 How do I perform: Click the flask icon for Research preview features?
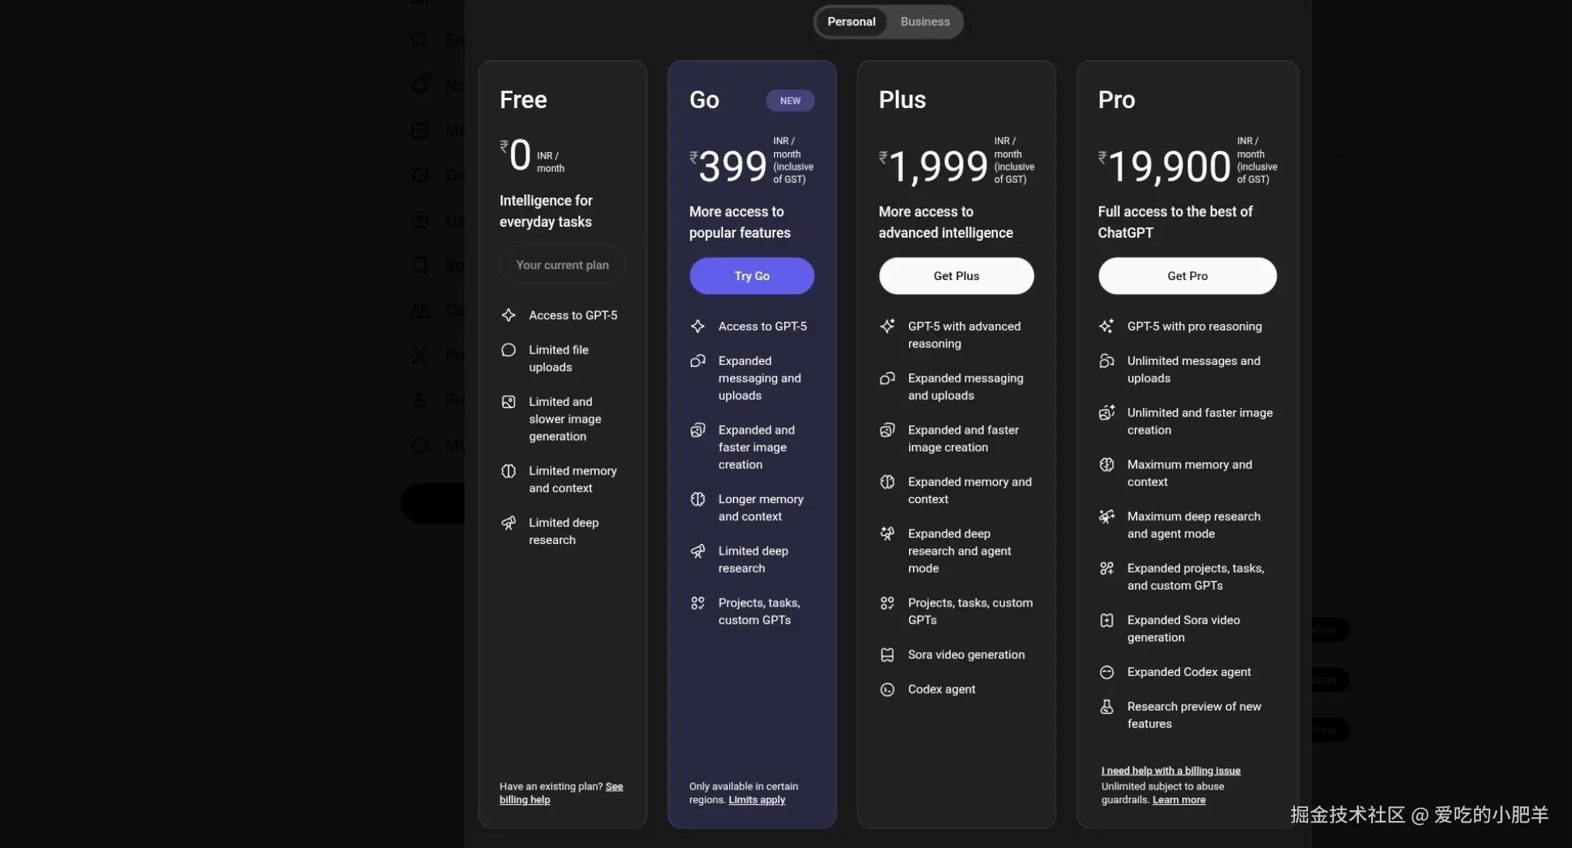1107,706
